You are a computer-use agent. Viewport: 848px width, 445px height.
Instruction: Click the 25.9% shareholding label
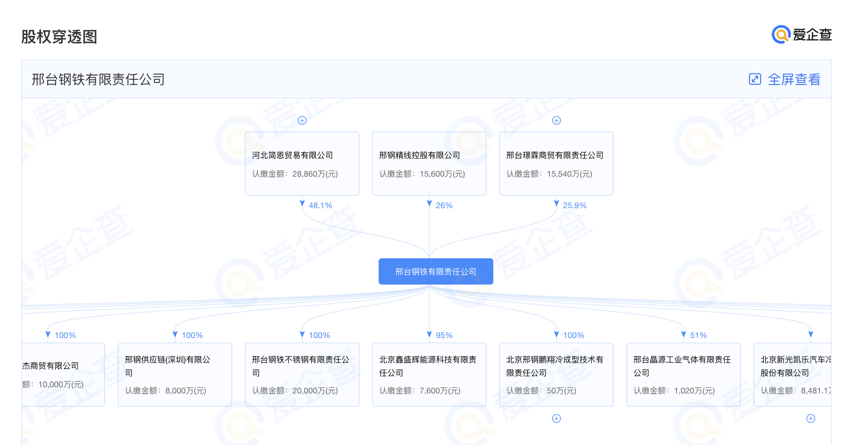(x=575, y=205)
